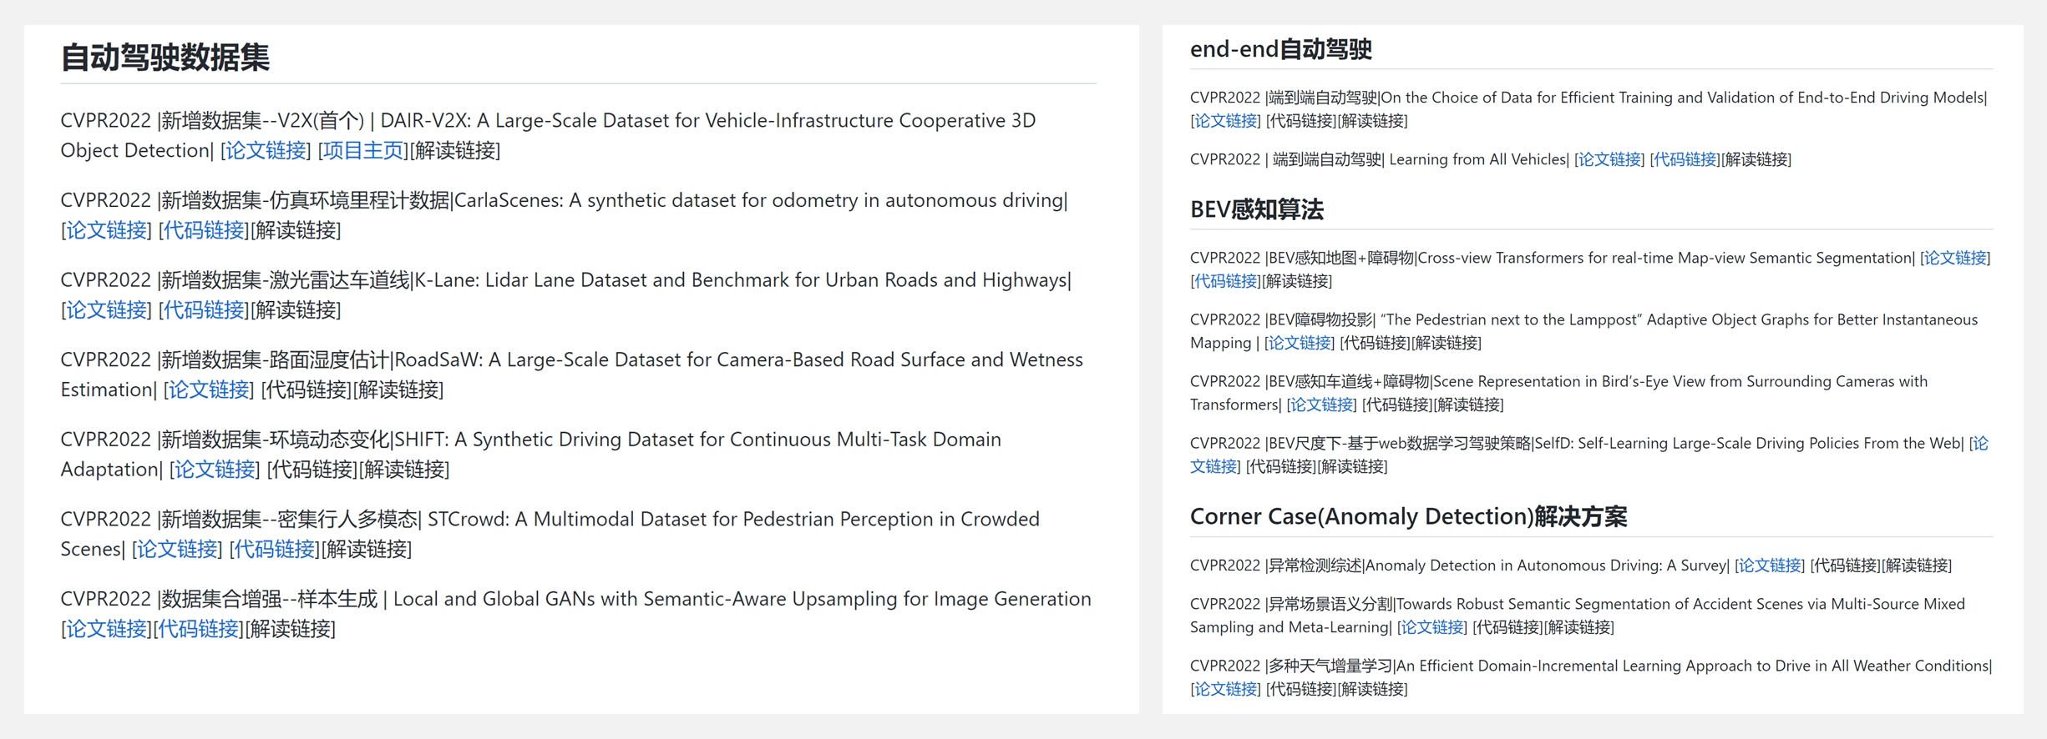2047x739 pixels.
Task: Click 解读链接 text of STCrowd entry
Action: pos(367,549)
